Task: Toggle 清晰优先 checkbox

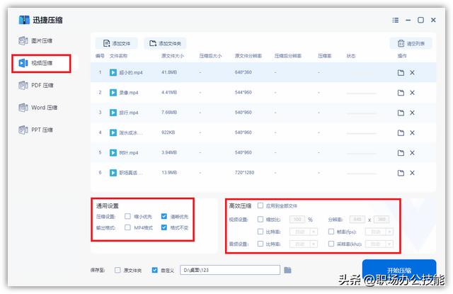Action: tap(164, 216)
